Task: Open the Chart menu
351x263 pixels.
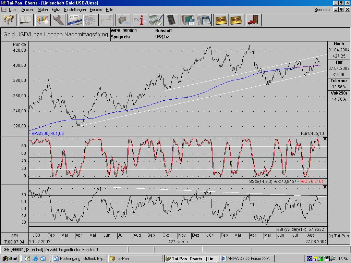Action: point(13,10)
